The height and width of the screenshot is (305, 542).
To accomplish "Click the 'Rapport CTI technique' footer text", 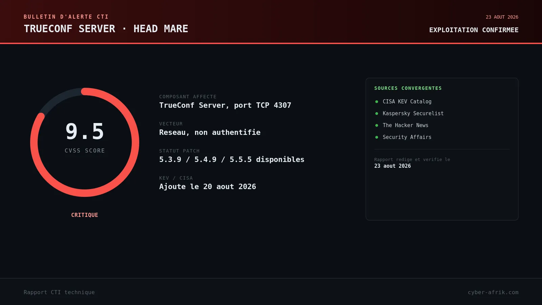I will (x=59, y=292).
